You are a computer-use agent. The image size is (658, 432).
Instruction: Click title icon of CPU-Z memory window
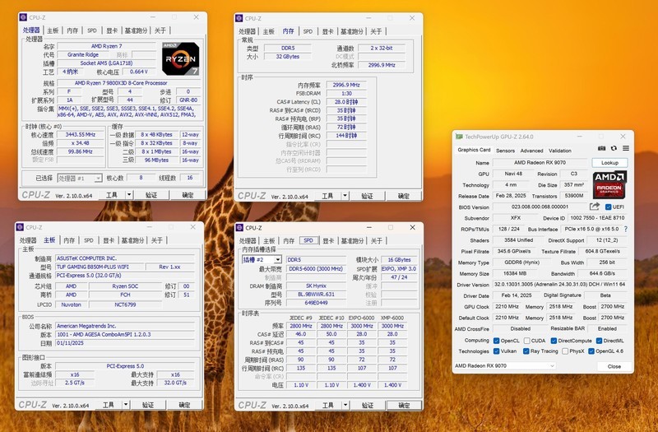click(239, 18)
